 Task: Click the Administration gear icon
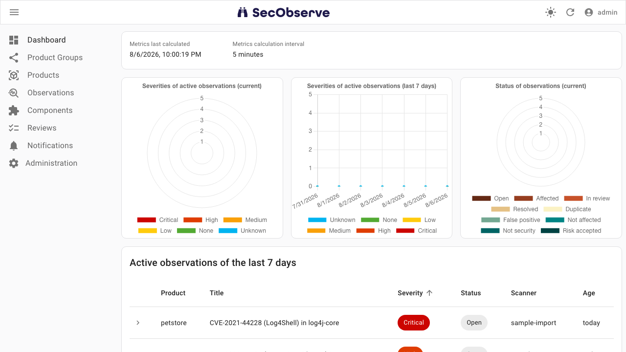click(14, 163)
